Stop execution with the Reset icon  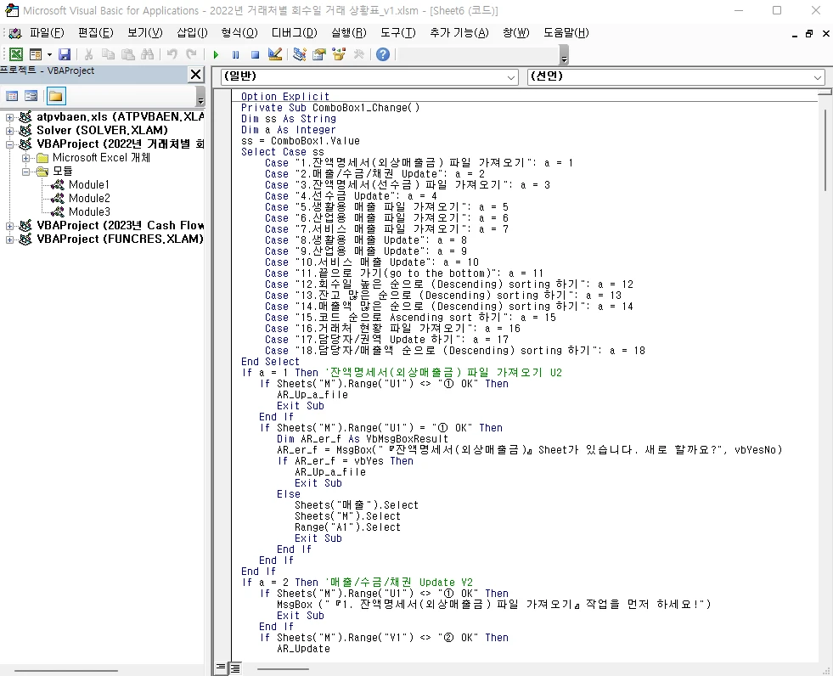click(x=255, y=54)
